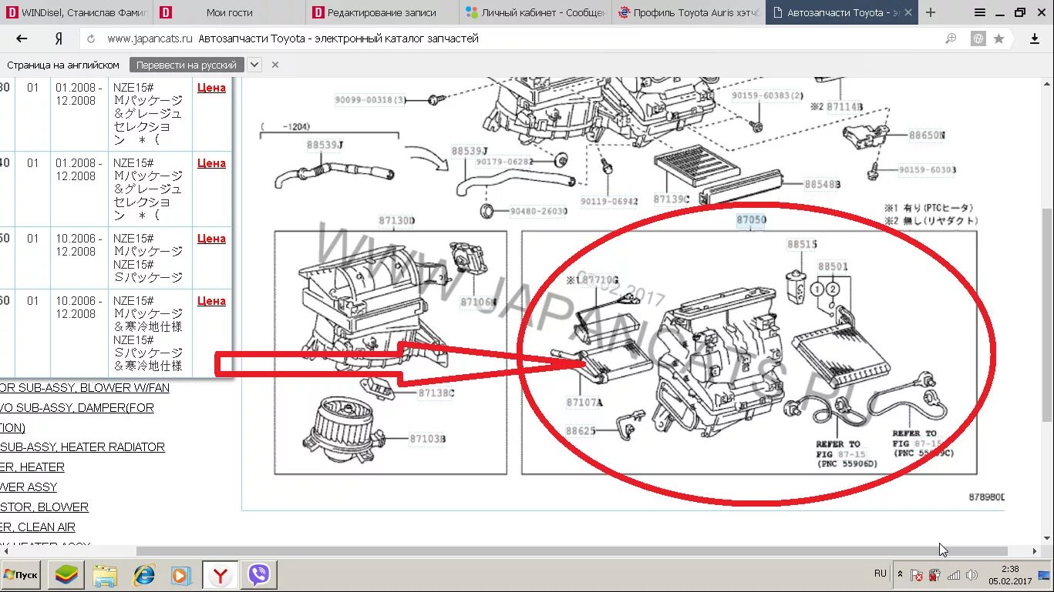
Task: Close the Автозапчасти Toyota tab
Action: 908,12
